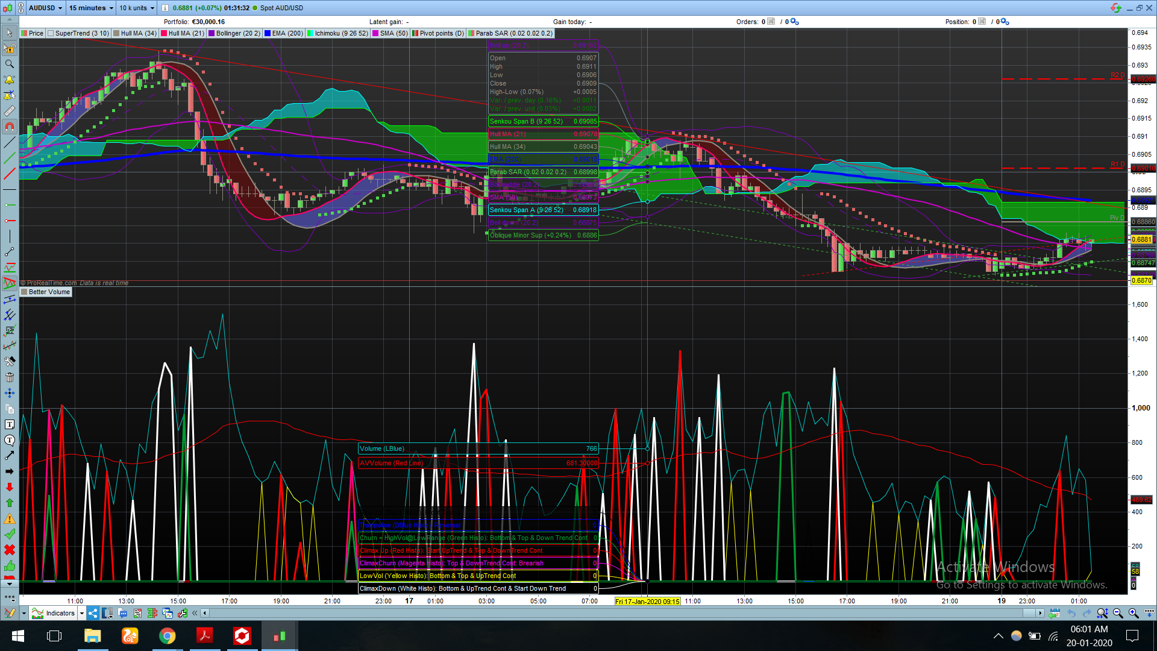Click the Indicators button
The width and height of the screenshot is (1157, 651).
click(60, 613)
